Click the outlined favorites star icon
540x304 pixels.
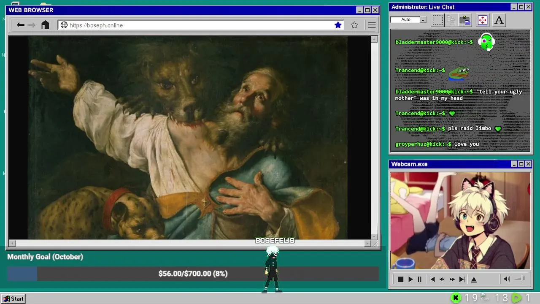[x=354, y=25]
